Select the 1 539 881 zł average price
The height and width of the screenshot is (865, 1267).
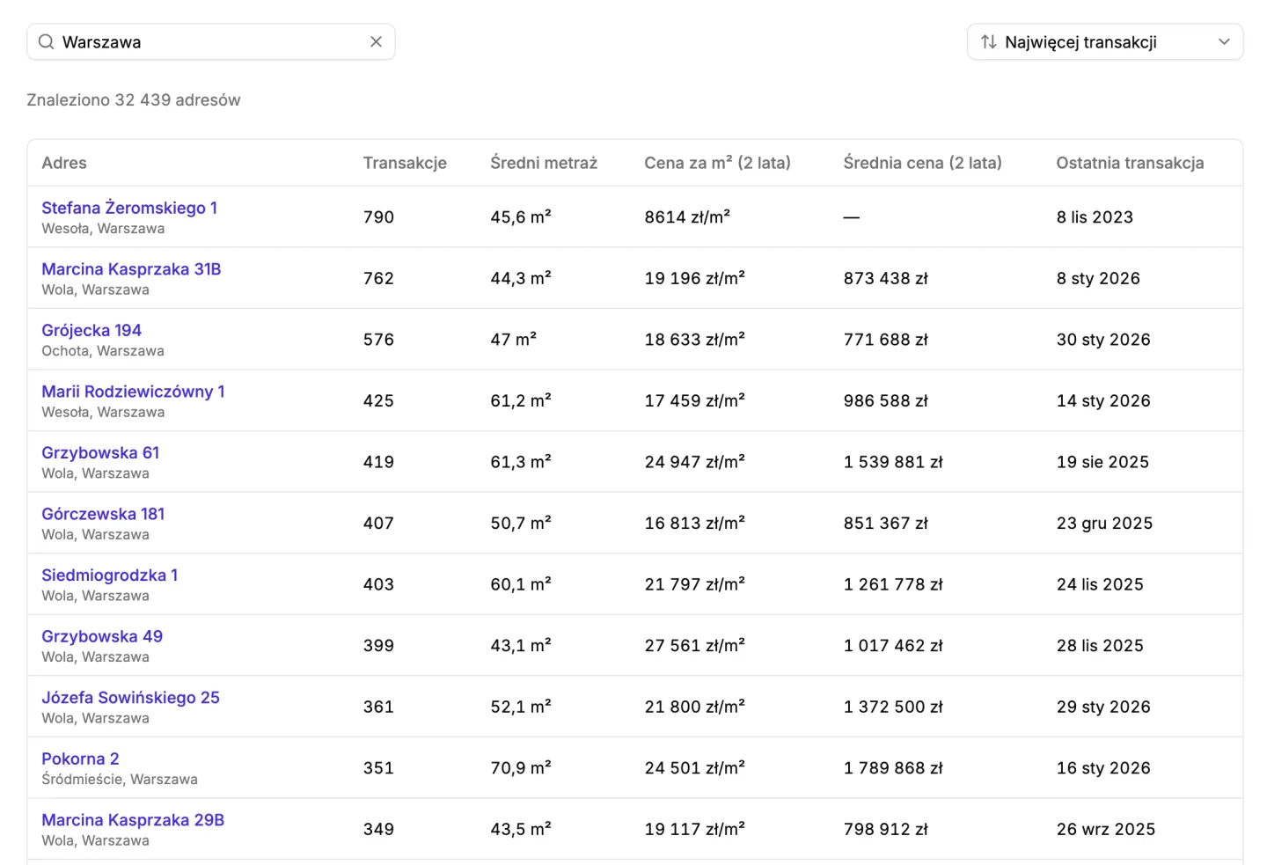pos(893,462)
